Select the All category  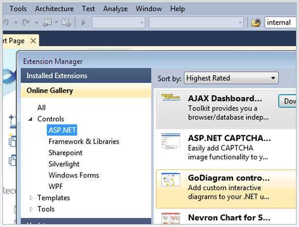(41, 108)
